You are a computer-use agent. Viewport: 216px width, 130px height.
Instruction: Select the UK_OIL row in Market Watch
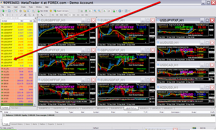pos(17,68)
